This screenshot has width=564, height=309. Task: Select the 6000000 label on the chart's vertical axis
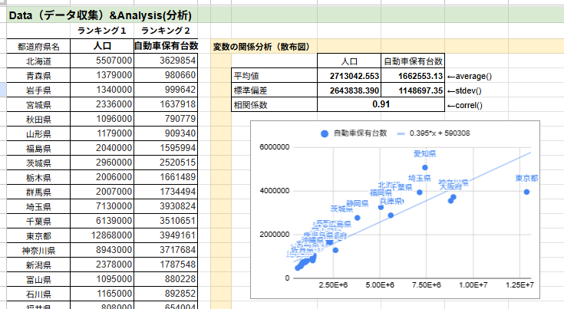(x=275, y=147)
